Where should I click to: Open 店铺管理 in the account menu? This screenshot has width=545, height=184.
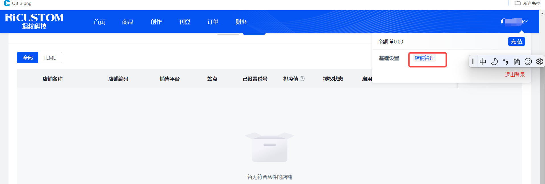[425, 58]
